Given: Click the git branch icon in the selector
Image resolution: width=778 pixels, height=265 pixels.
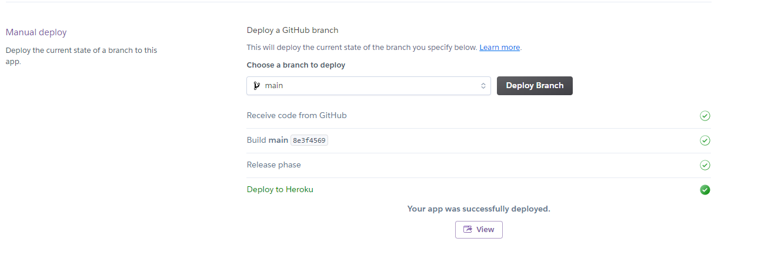Looking at the screenshot, I should coord(256,86).
